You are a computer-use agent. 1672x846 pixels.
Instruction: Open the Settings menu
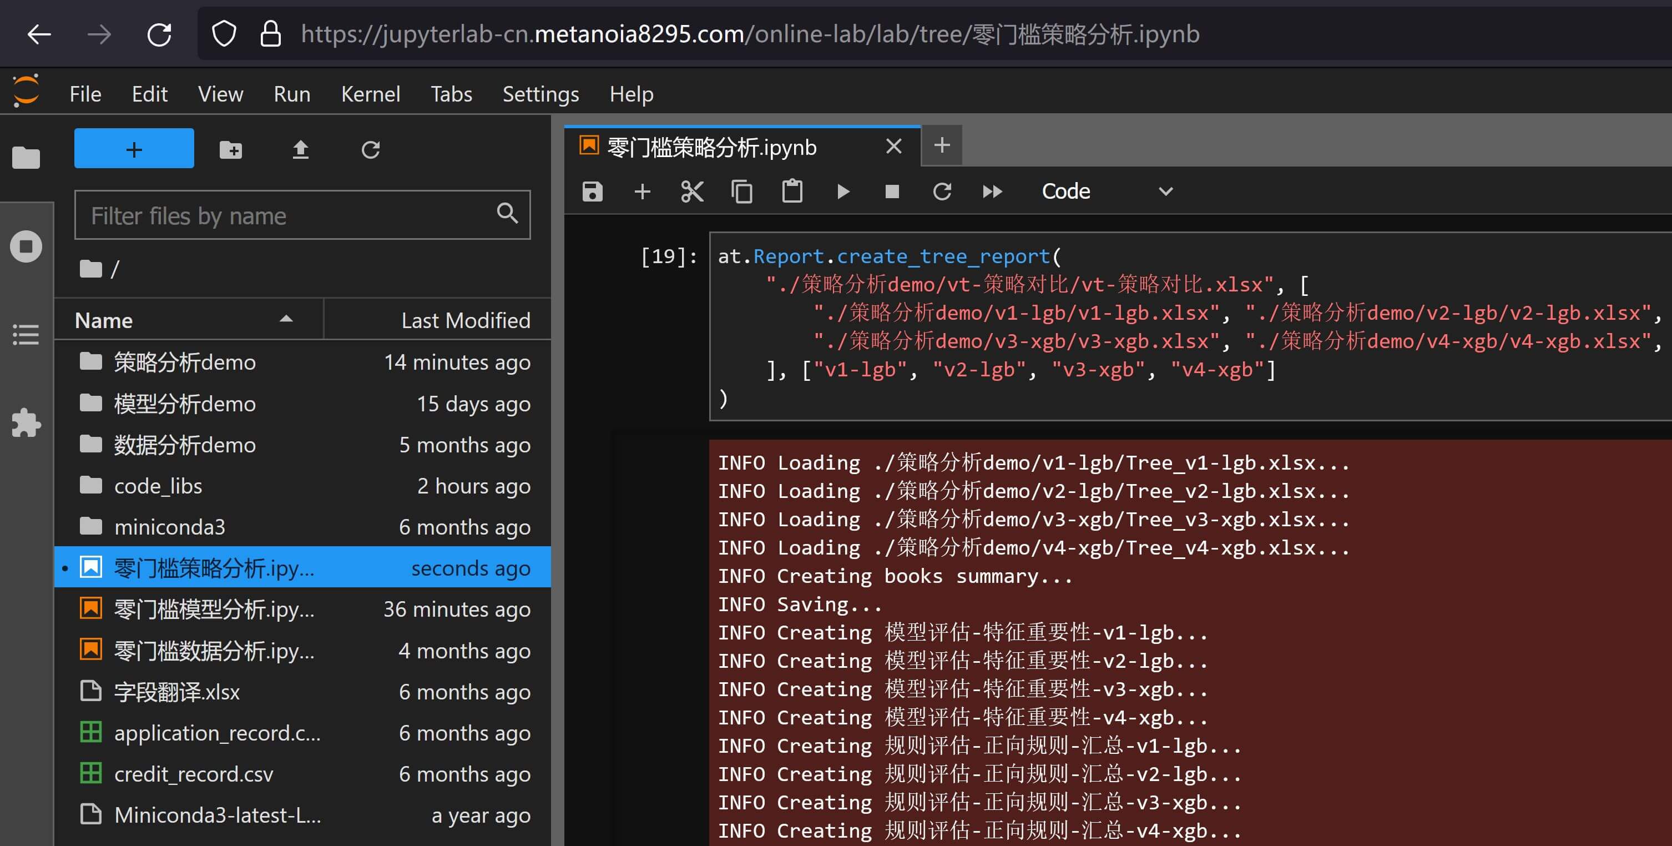[x=540, y=94]
